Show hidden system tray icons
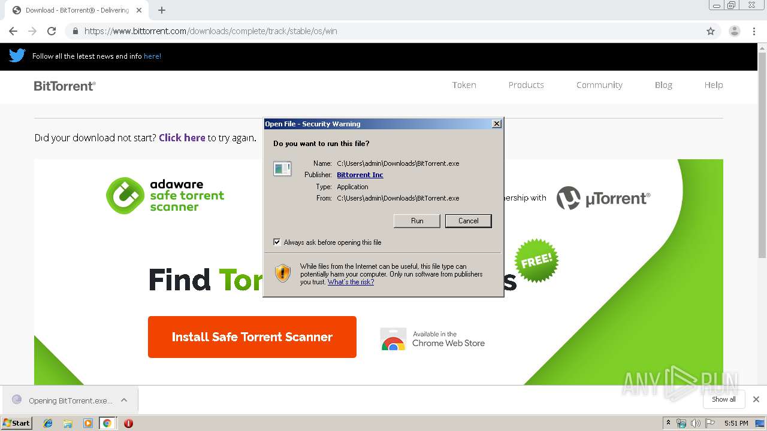This screenshot has height=431, width=767. tap(668, 423)
